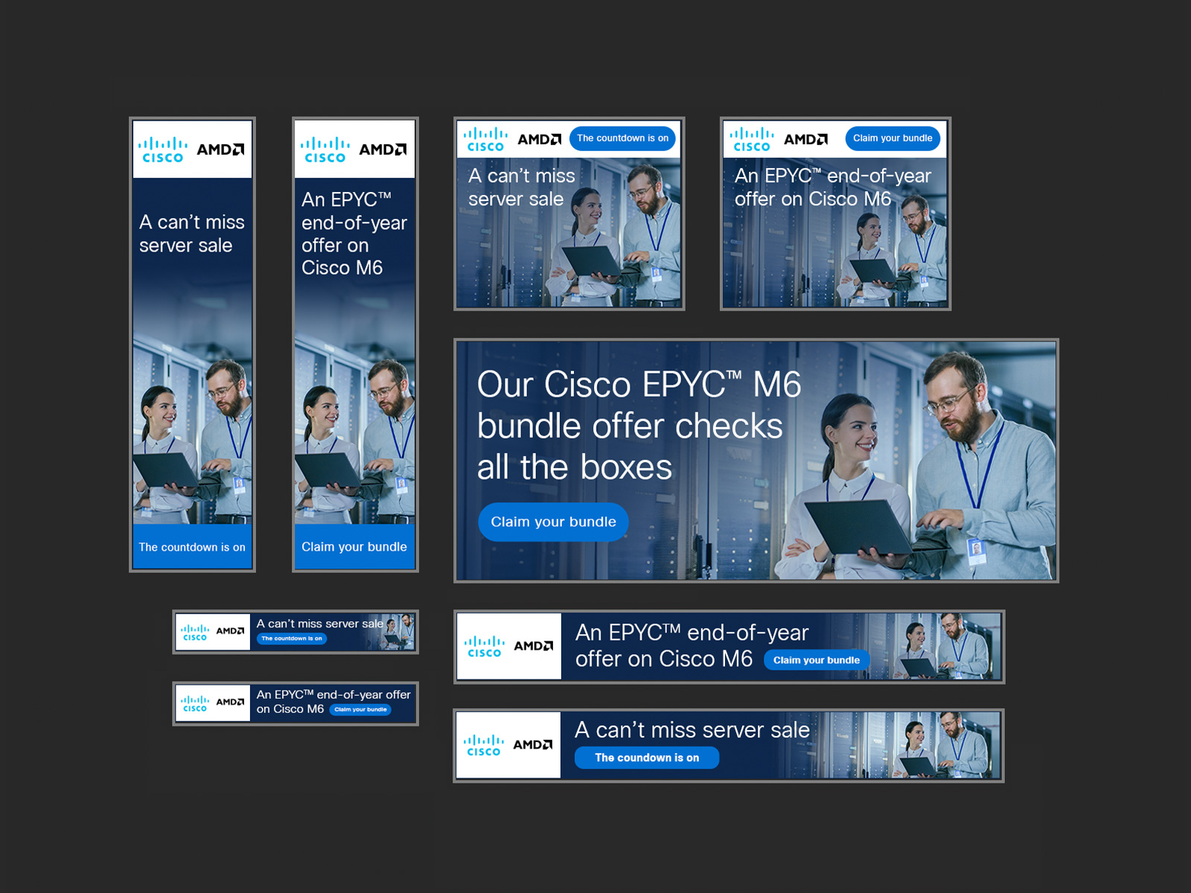This screenshot has height=893, width=1191.
Task: Click Cisco logo in small 'EPYC end-of-year offer' strip banner
Action: point(195,703)
